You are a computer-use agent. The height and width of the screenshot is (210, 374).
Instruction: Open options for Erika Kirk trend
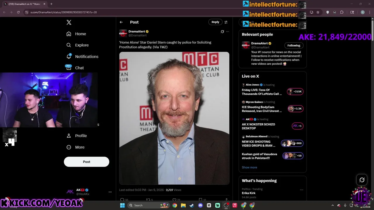coord(301,190)
